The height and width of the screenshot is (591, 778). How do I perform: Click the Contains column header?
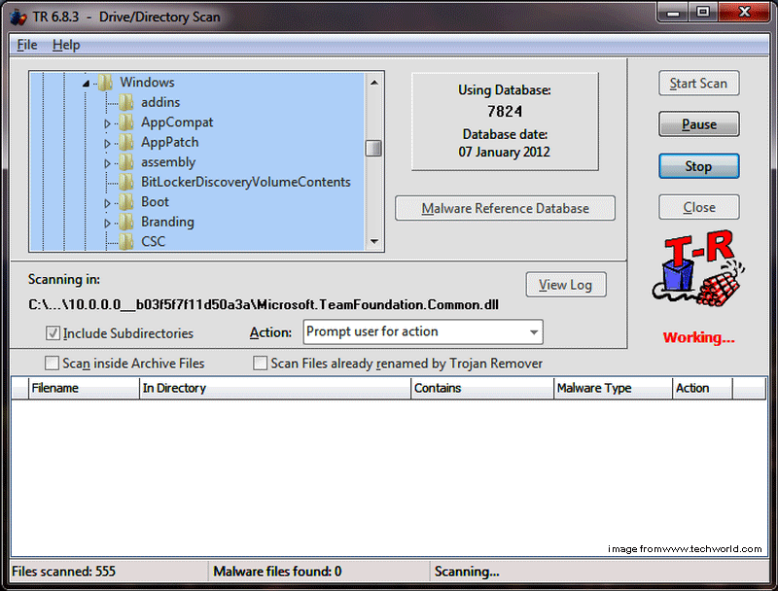tap(482, 388)
